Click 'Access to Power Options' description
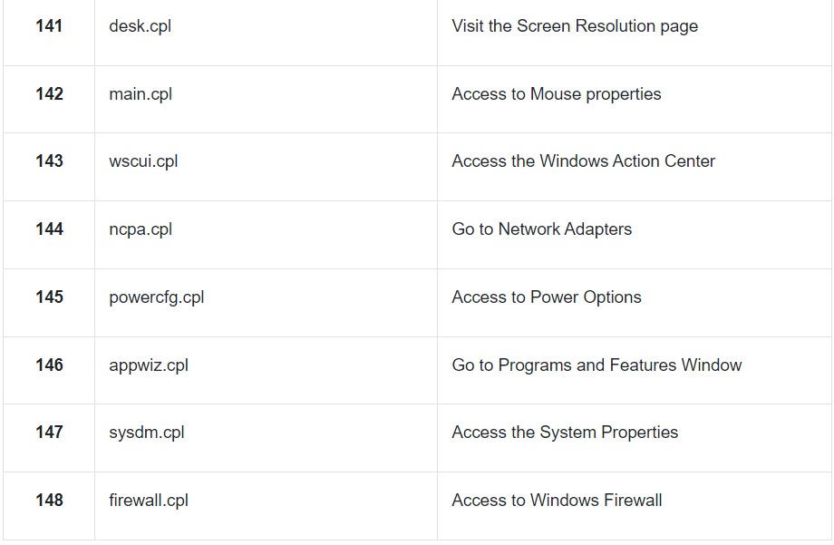 click(547, 297)
